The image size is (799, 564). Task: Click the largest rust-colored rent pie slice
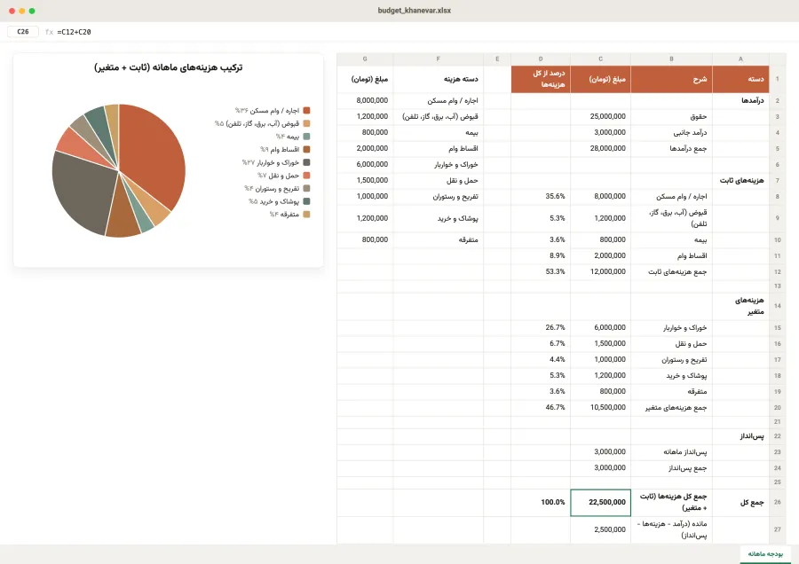click(153, 153)
